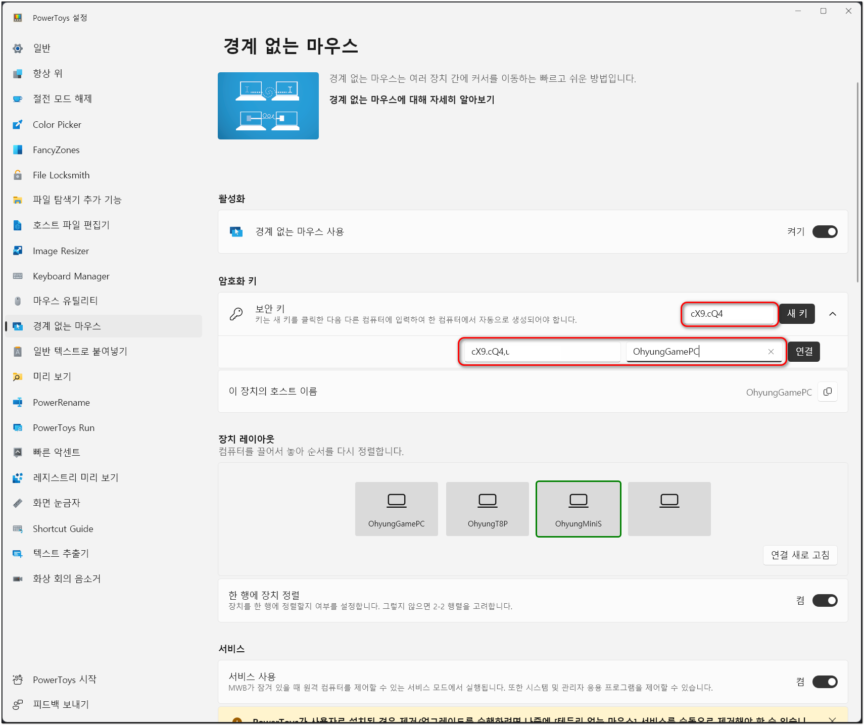Image resolution: width=864 pixels, height=725 pixels.
Task: Go to FancyZones settings page
Action: click(x=104, y=150)
